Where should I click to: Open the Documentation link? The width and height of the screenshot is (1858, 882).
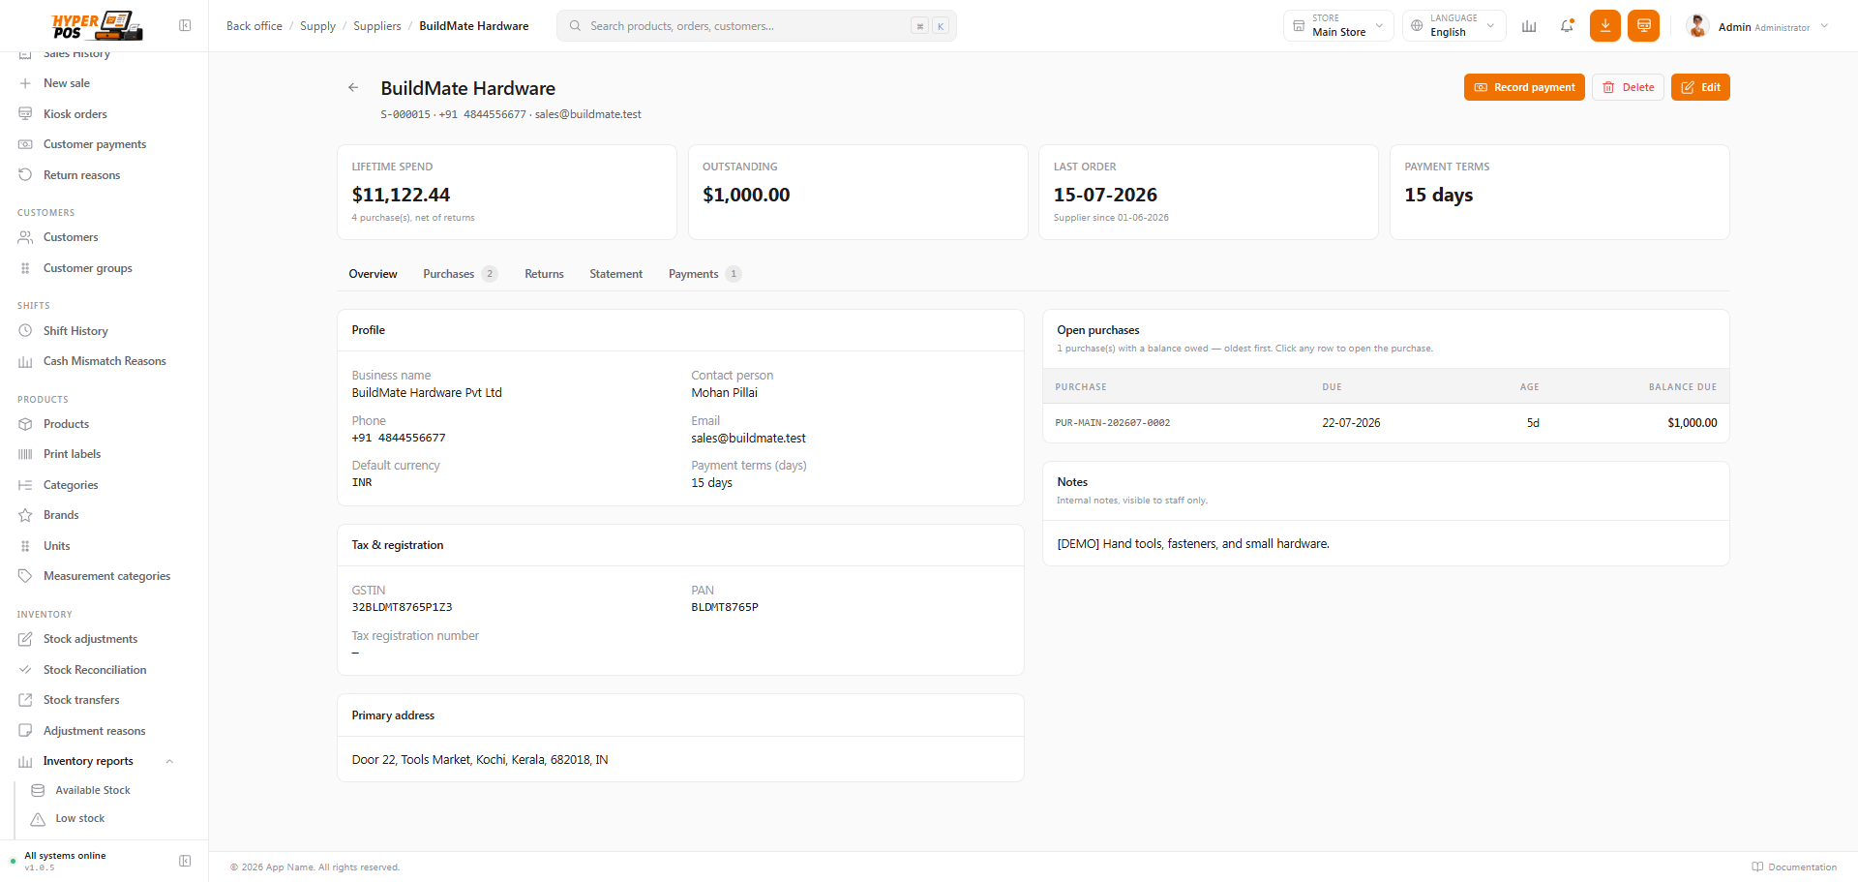[x=1794, y=867]
